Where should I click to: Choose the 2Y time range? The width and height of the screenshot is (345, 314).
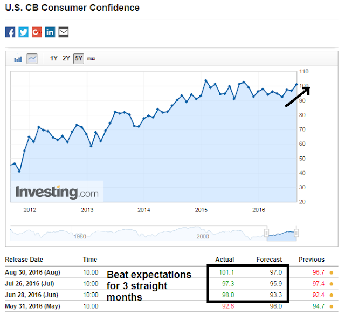pyautogui.click(x=66, y=59)
